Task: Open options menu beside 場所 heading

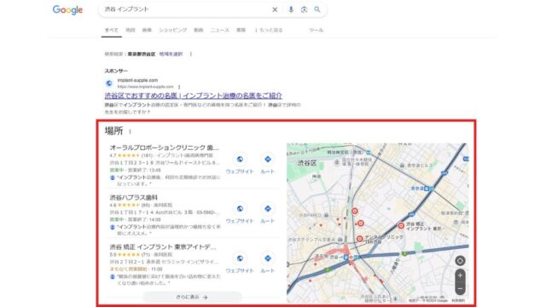Action: (130, 131)
